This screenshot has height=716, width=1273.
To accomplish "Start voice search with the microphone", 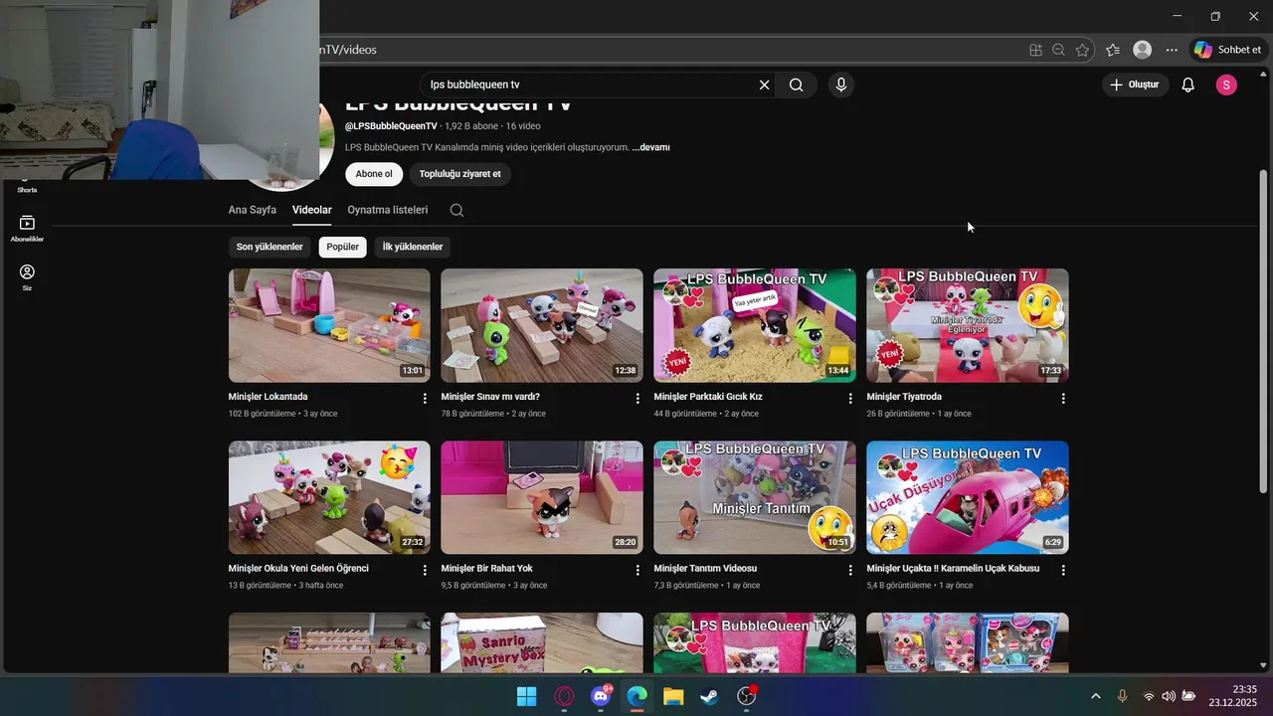I will pos(841,86).
